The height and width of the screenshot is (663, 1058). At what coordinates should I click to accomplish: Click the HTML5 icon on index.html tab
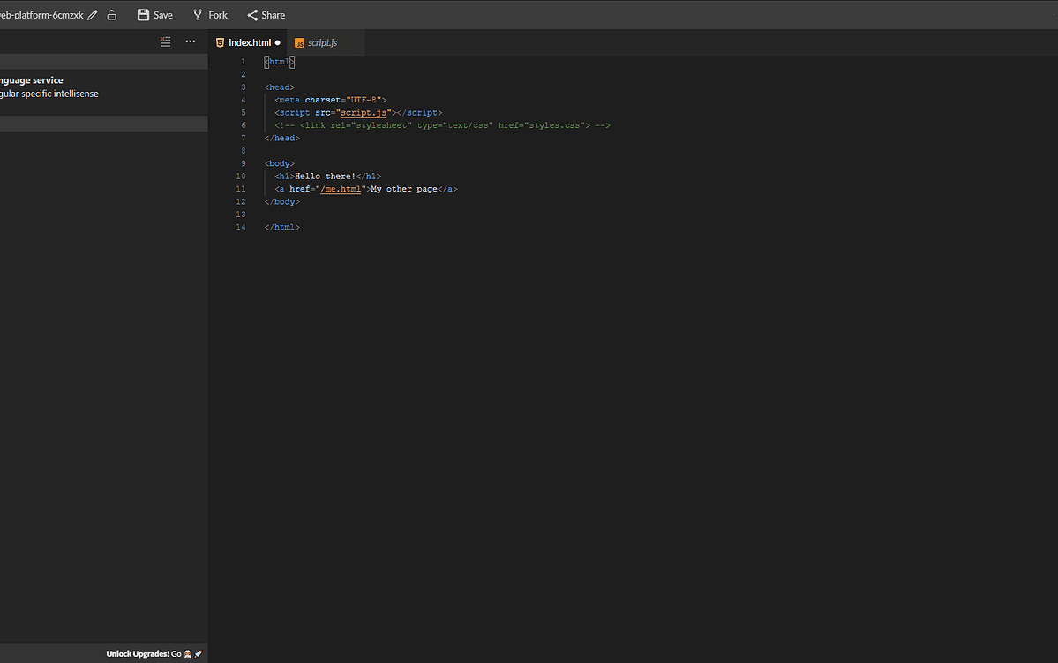[220, 41]
